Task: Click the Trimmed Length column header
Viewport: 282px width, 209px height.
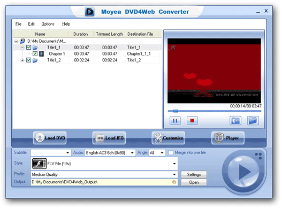Action: 109,34
